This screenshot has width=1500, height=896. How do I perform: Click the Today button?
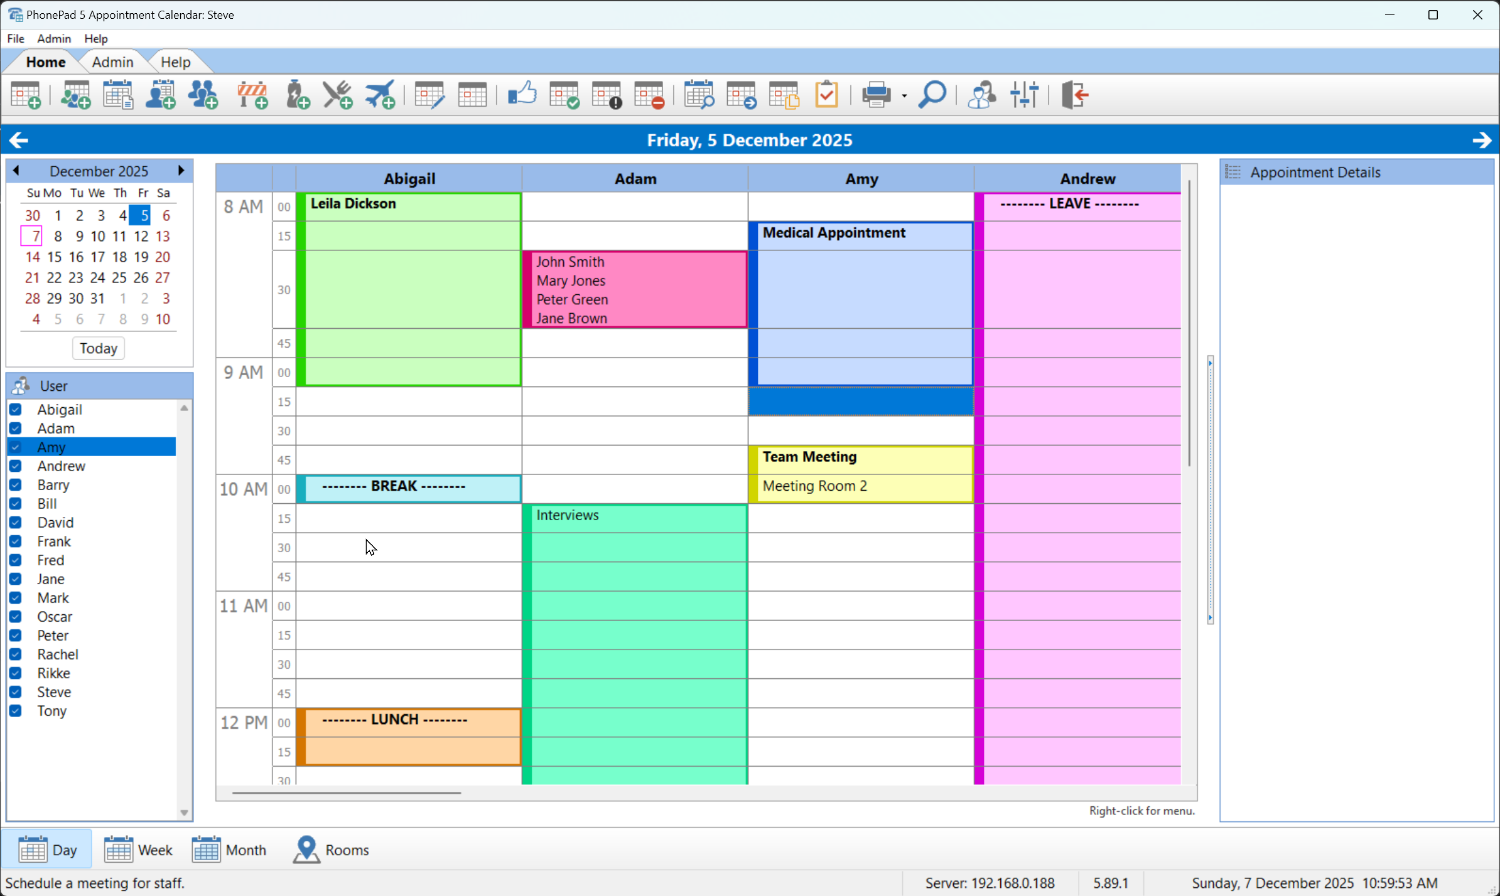point(99,348)
